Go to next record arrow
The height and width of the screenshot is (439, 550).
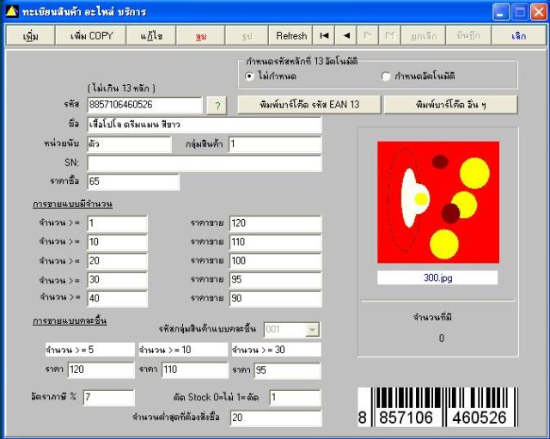pyautogui.click(x=368, y=35)
